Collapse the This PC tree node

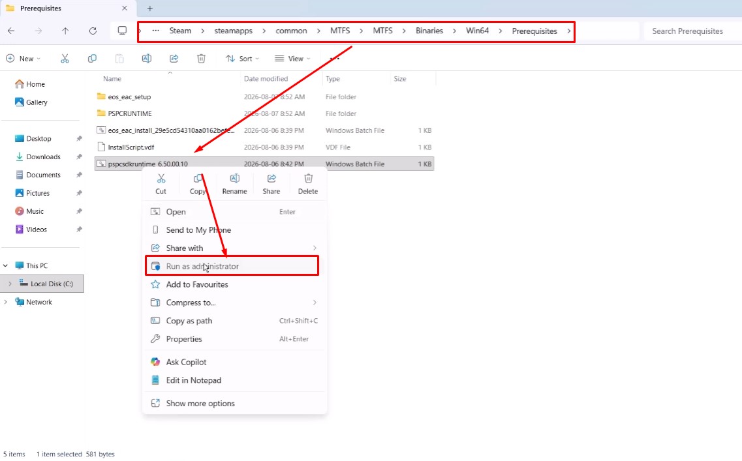click(6, 266)
